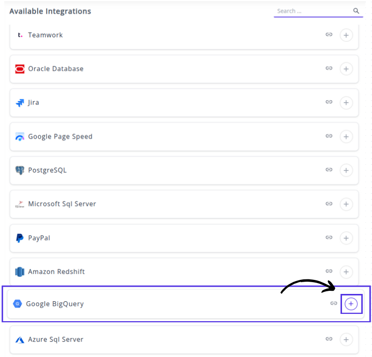Add the PayPal integration with plus button
The image size is (372, 357).
point(346,238)
